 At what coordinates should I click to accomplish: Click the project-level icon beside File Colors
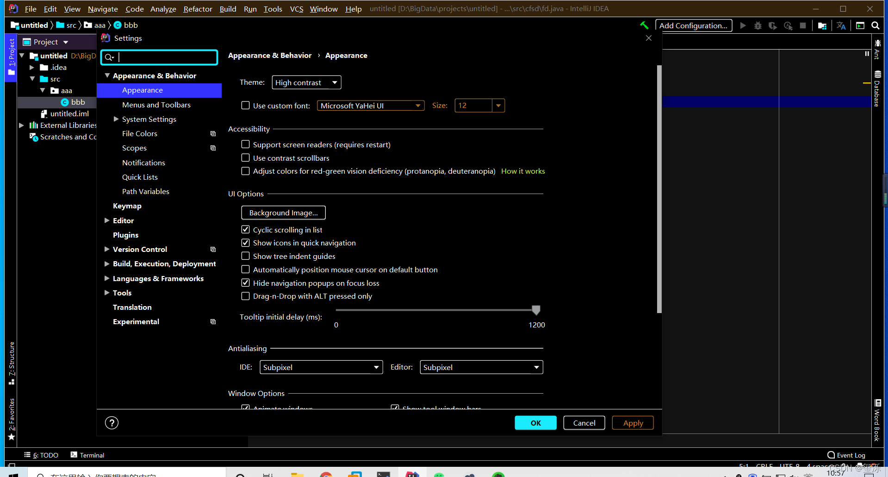(x=213, y=134)
